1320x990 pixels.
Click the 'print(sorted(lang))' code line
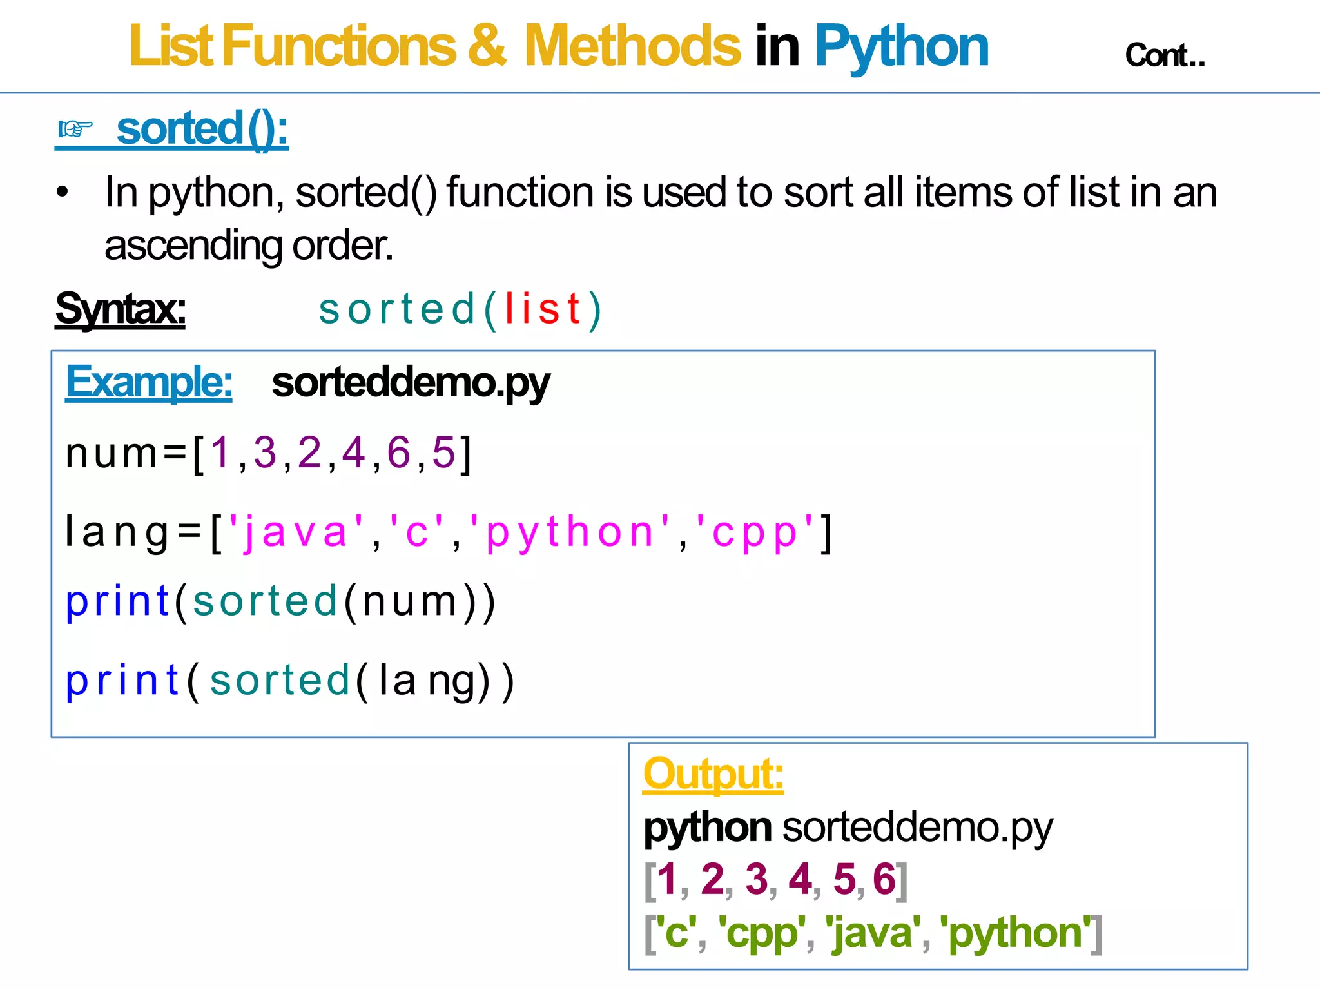click(x=290, y=681)
